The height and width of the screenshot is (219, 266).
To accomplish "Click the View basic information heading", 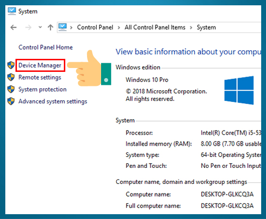I will point(188,52).
